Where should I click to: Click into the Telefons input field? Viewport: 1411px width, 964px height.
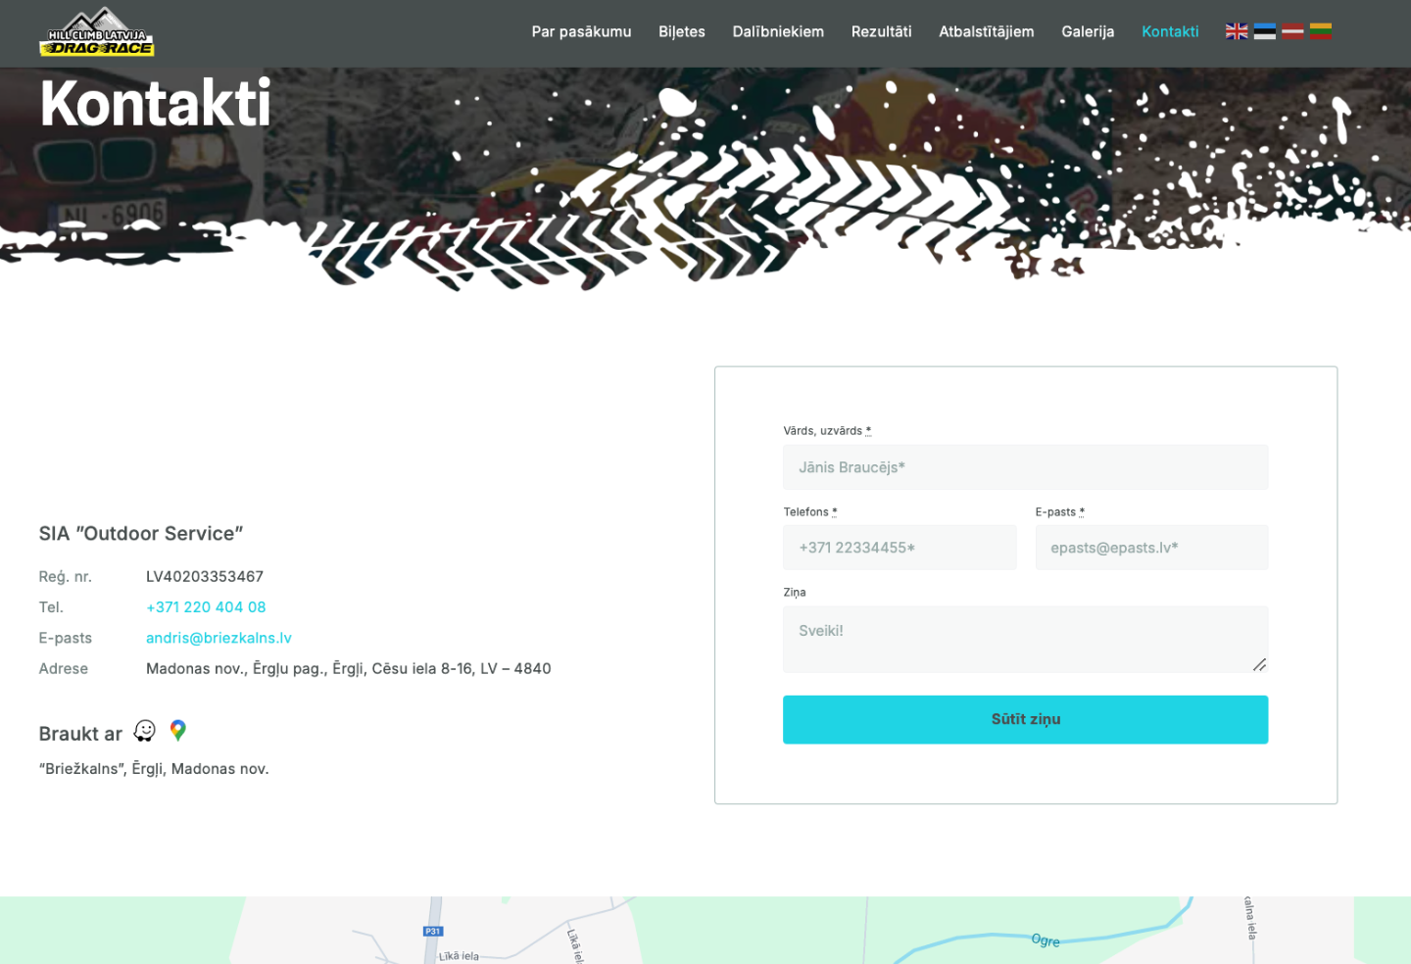[899, 548]
